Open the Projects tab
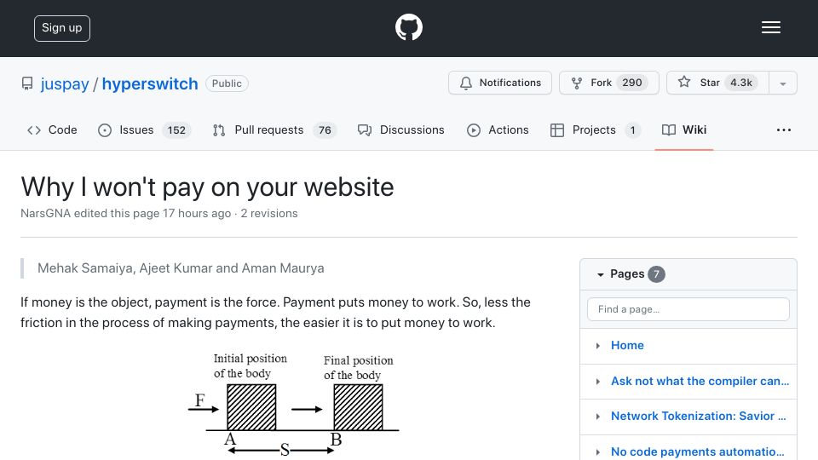Screen dimensions: 818x460 tap(596, 129)
